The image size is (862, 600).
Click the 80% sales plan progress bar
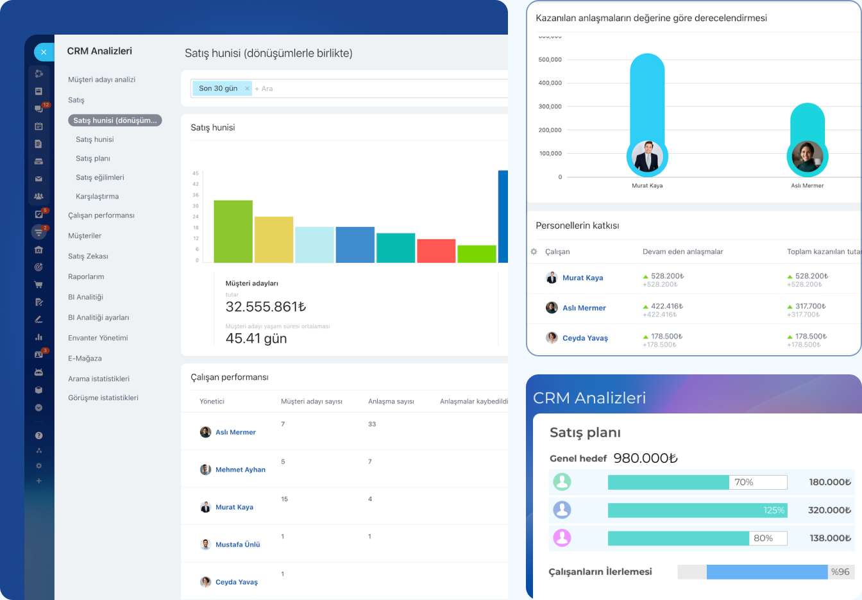(x=697, y=538)
